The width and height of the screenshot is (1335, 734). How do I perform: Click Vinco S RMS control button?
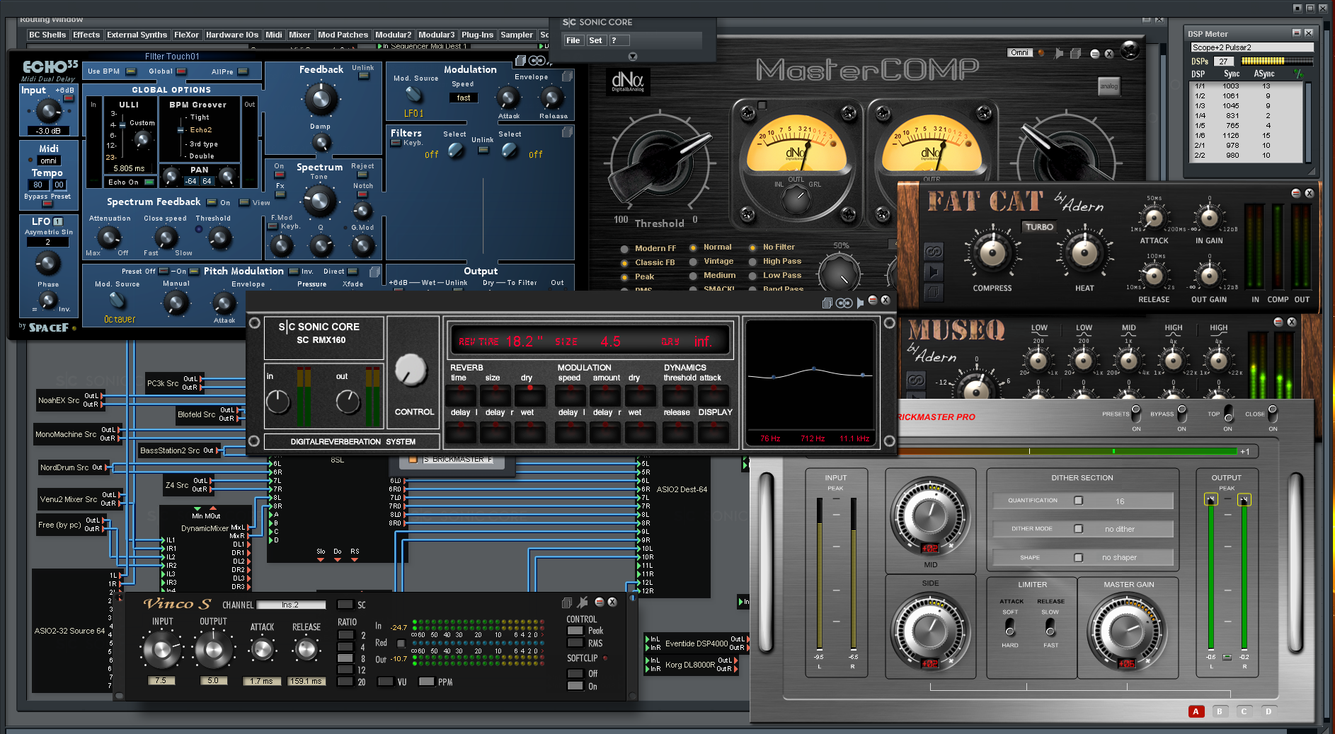pos(575,643)
